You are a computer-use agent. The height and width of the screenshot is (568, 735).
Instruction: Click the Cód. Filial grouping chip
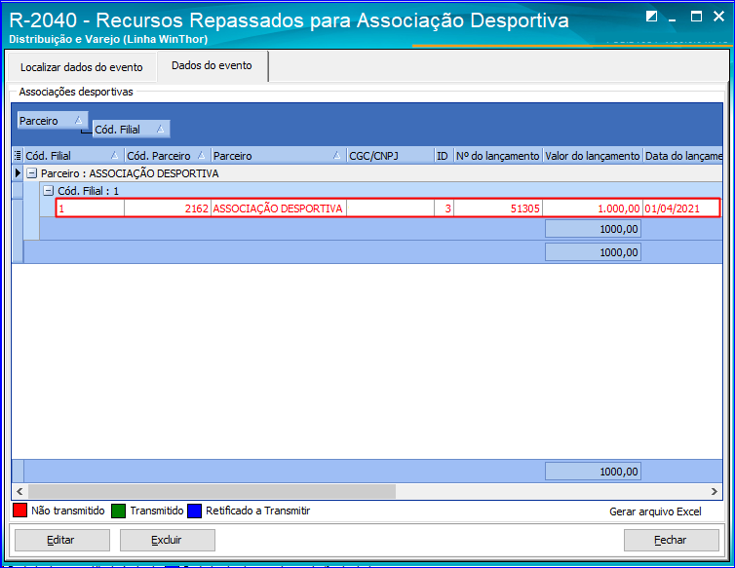coord(131,130)
